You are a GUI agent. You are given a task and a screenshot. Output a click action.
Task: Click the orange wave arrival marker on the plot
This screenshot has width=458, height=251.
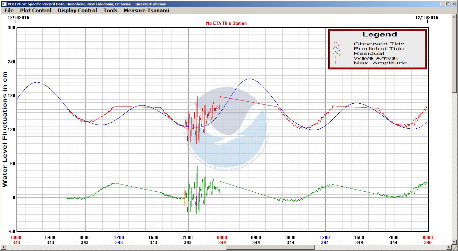(184, 197)
